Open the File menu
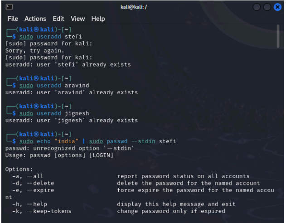This screenshot has width=286, height=223. pyautogui.click(x=13, y=19)
